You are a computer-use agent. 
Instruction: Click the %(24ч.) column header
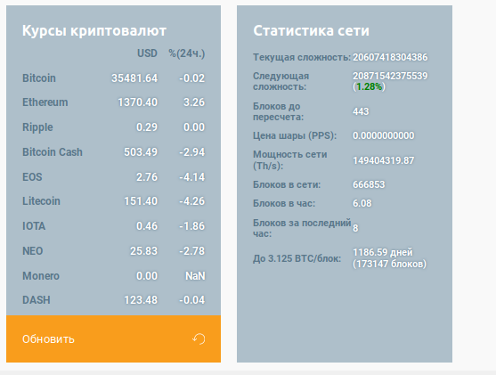187,53
